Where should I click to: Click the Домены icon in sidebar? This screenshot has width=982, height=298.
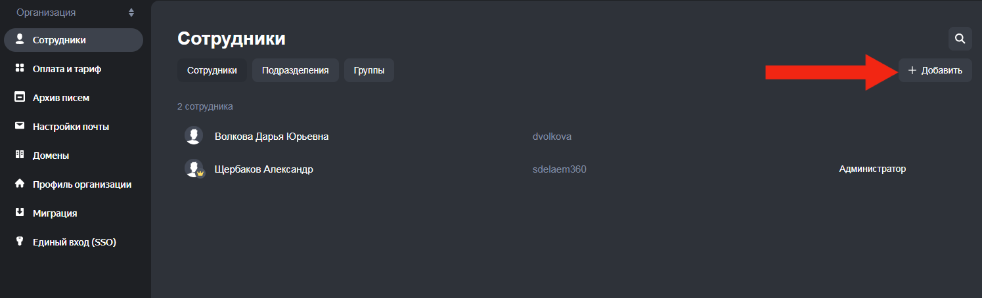point(20,155)
